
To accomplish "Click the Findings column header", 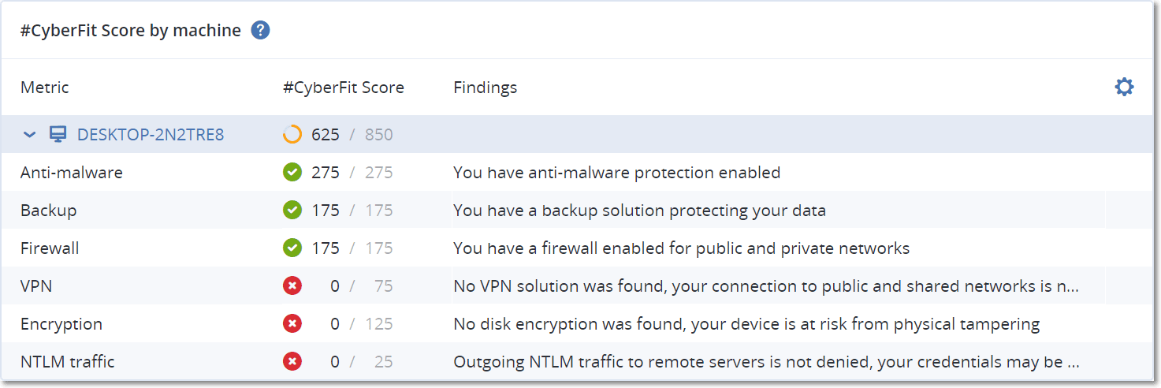I will (486, 88).
